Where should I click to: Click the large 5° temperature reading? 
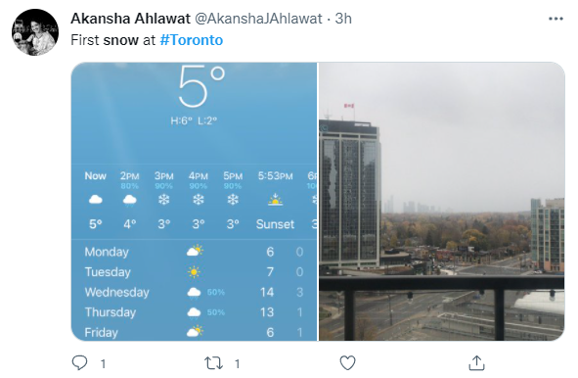pyautogui.click(x=201, y=86)
